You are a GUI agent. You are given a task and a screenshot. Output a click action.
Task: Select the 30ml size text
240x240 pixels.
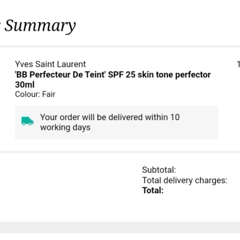[25, 84]
